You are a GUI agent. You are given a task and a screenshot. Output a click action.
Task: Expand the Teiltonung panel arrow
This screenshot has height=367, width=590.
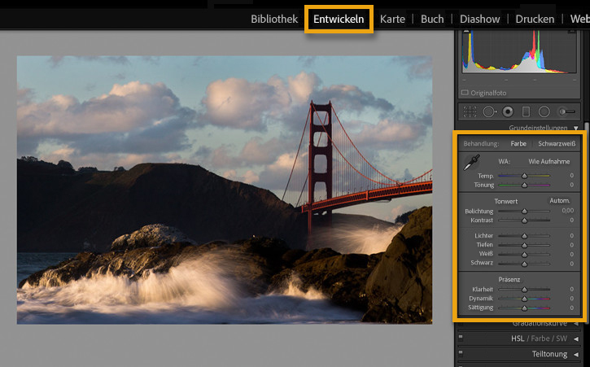(575, 354)
